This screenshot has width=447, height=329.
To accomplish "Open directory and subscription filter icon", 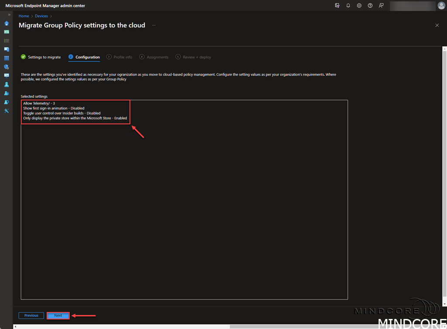I will [337, 6].
